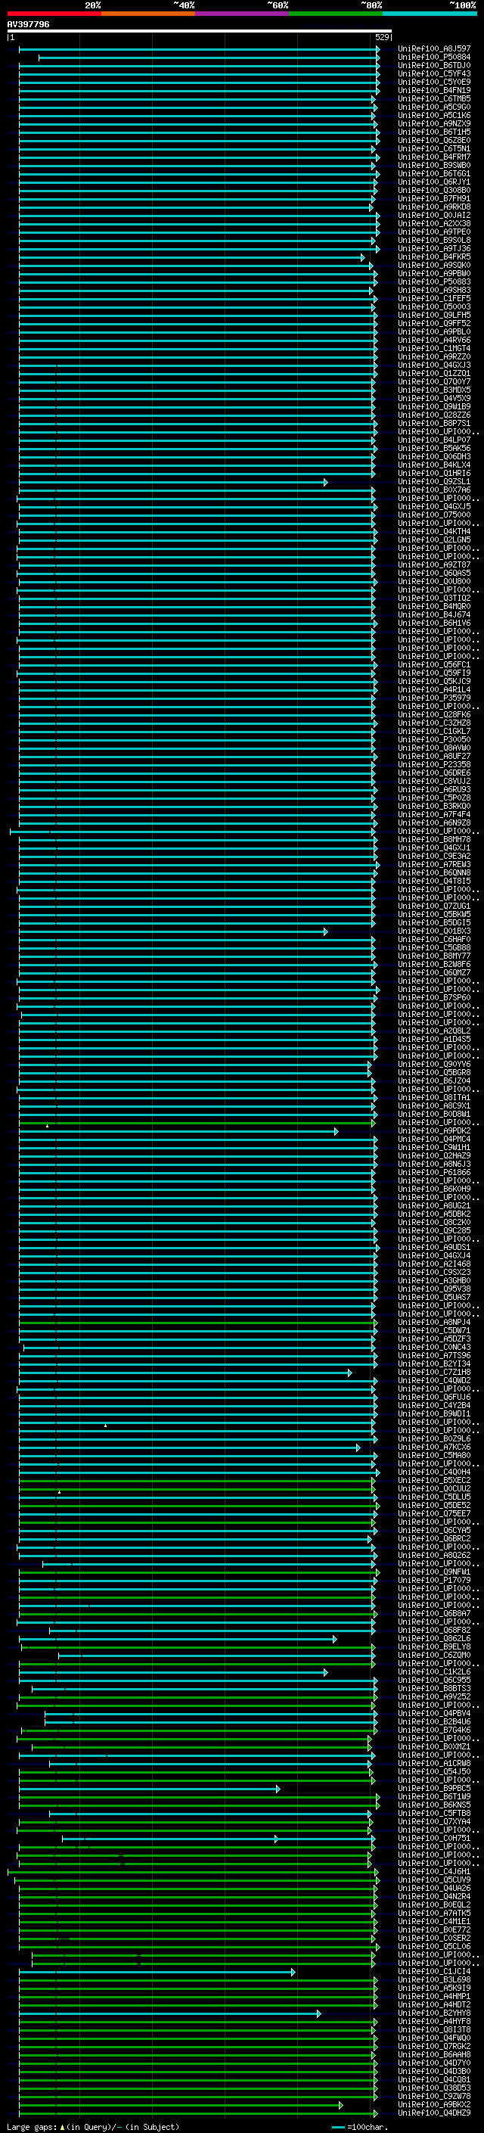Click hit UniRef100_B7SP60
Image resolution: width=484 pixels, height=2133 pixels.
(434, 998)
